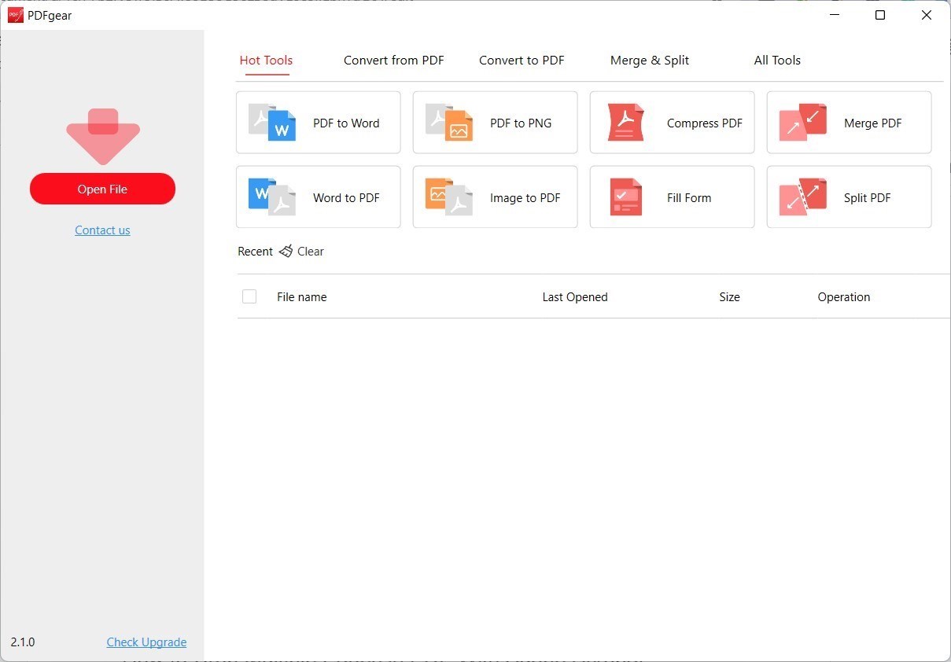Toggle the select-all checkbox beside File name
The width and height of the screenshot is (951, 662).
pos(249,296)
